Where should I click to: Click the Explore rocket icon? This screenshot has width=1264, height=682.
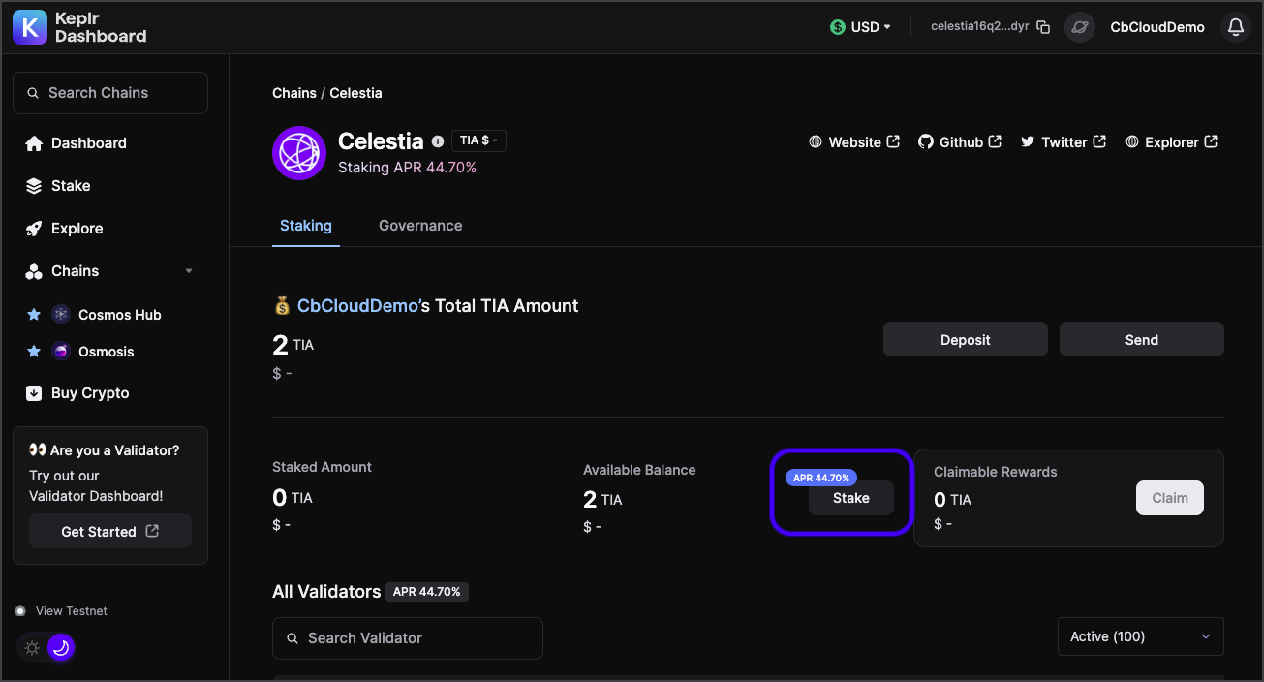click(x=34, y=229)
